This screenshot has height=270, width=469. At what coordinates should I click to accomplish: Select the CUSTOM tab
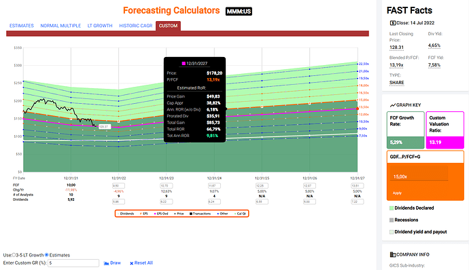[x=168, y=26]
